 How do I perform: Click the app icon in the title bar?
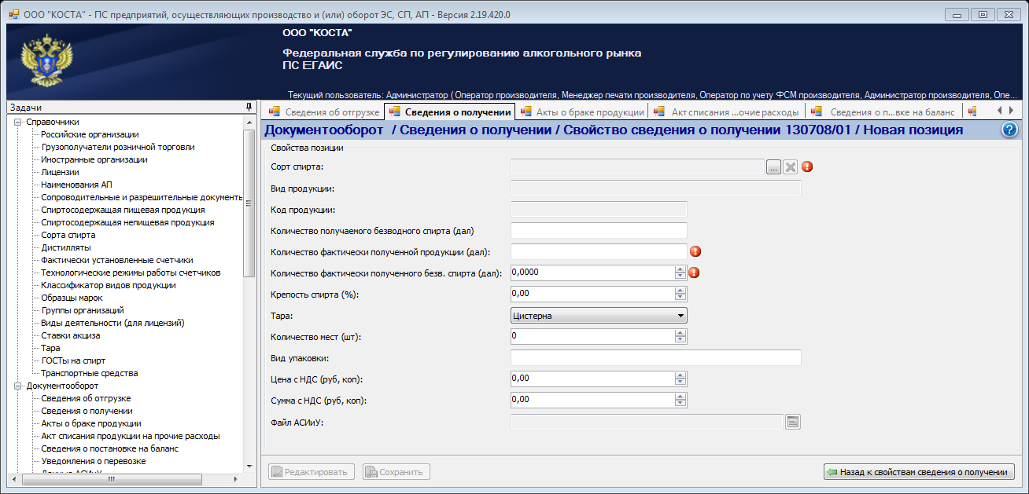point(13,13)
